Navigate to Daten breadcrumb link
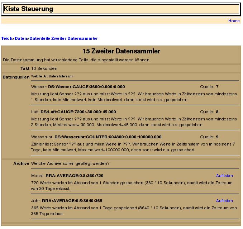This screenshot has width=243, height=229. (21, 38)
